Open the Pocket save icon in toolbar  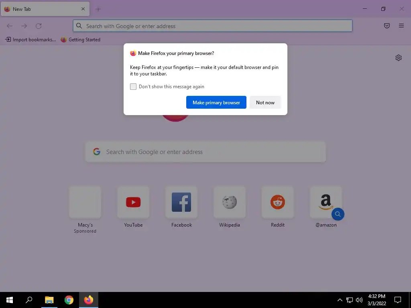tap(387, 26)
